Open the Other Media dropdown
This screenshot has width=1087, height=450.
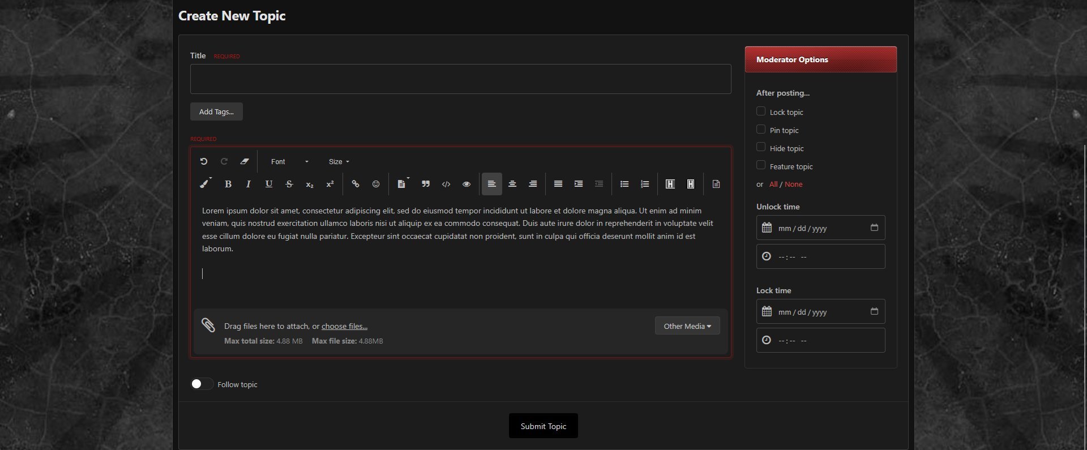687,326
